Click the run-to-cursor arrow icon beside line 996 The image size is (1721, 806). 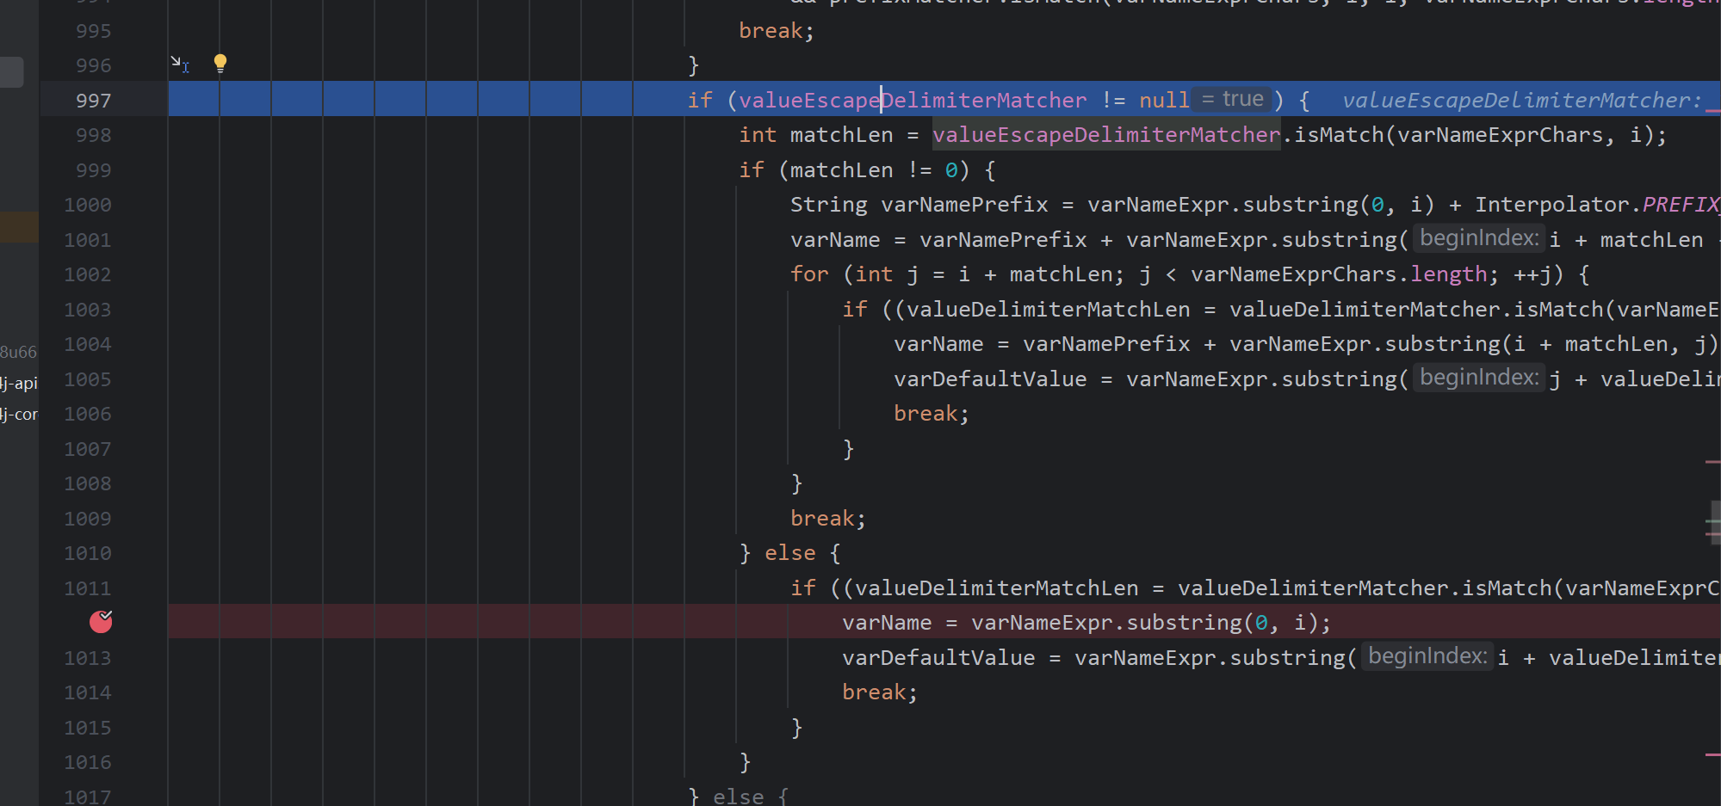[x=179, y=64]
